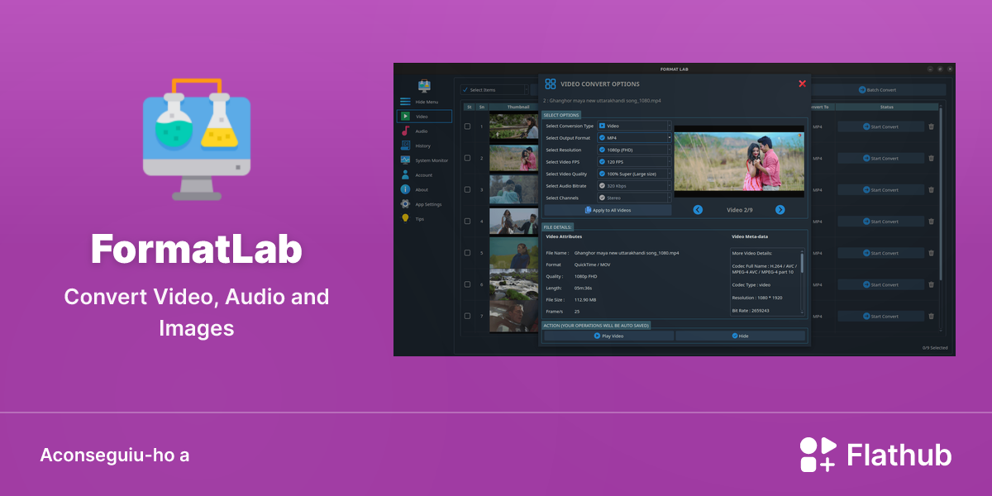This screenshot has height=496, width=992.
Task: Delete the second row with trash icon
Action: point(932,158)
